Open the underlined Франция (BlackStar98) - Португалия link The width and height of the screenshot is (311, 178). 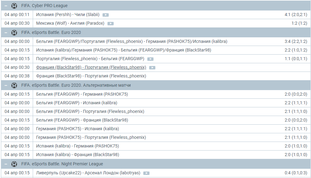(x=91, y=67)
